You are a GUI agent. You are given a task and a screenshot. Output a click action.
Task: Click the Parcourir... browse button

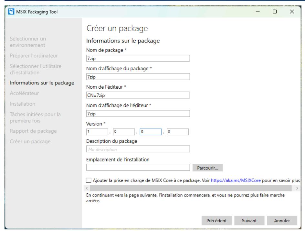(x=207, y=168)
